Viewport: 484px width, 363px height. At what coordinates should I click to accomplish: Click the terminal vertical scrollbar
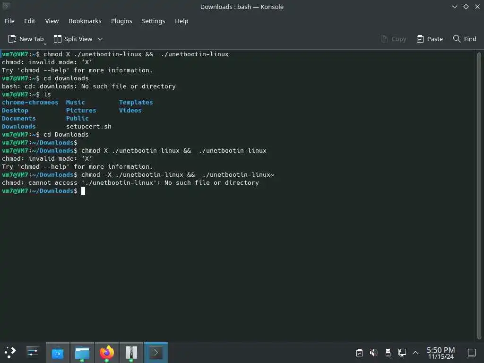point(479,196)
